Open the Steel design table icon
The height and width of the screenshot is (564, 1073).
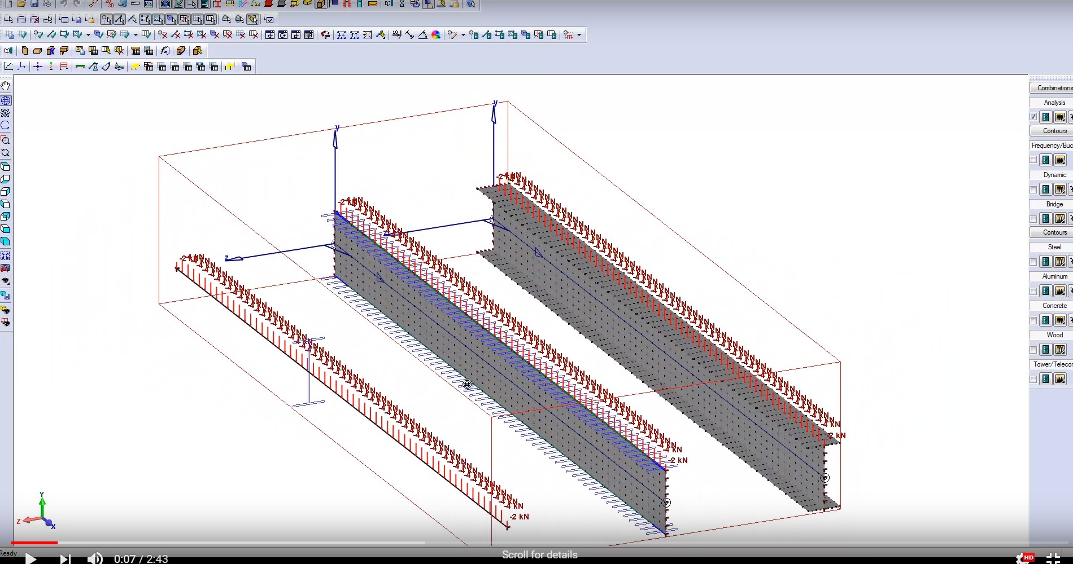(x=1060, y=262)
